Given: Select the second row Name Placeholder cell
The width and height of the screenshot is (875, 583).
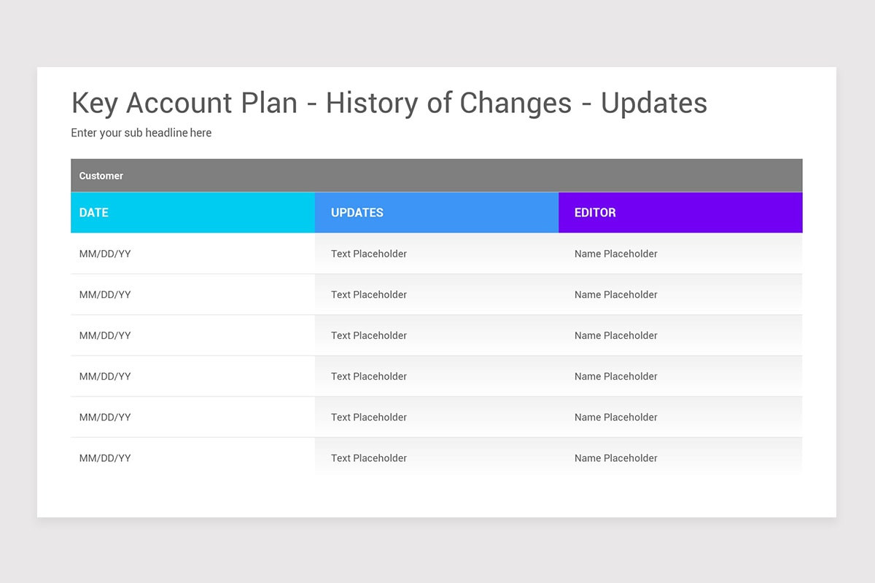Looking at the screenshot, I should [x=616, y=294].
